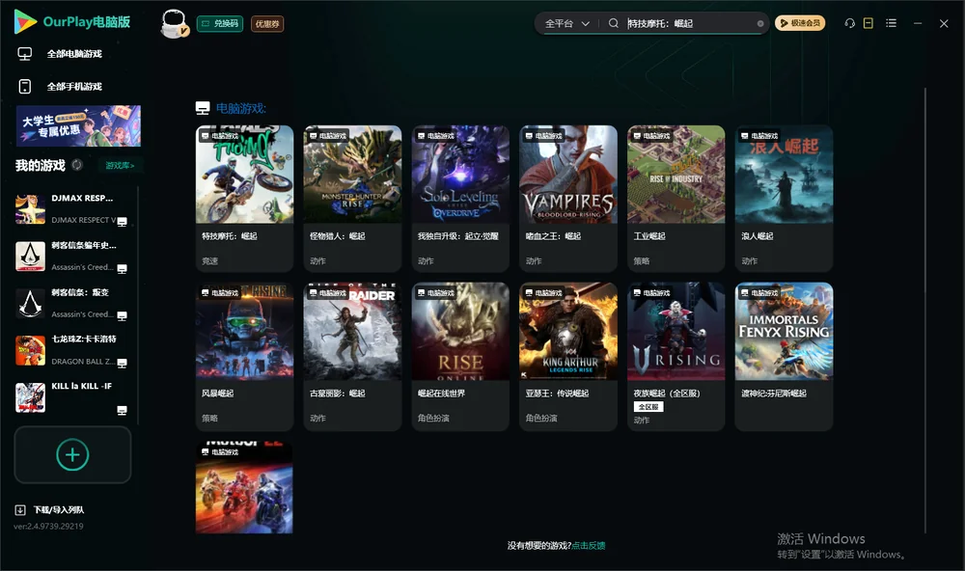This screenshot has height=571, width=965.
Task: Click PC icon on DJMAX RESPECT V row
Action: [x=122, y=222]
